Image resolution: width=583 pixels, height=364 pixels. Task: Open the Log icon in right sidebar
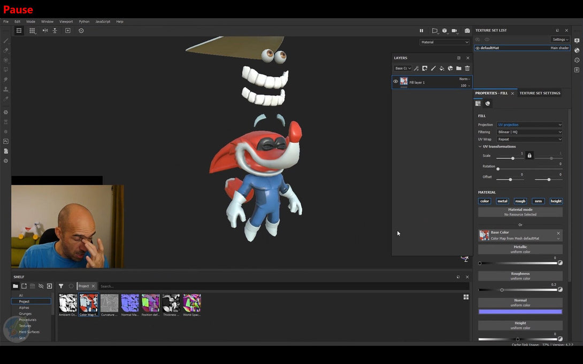point(577,69)
